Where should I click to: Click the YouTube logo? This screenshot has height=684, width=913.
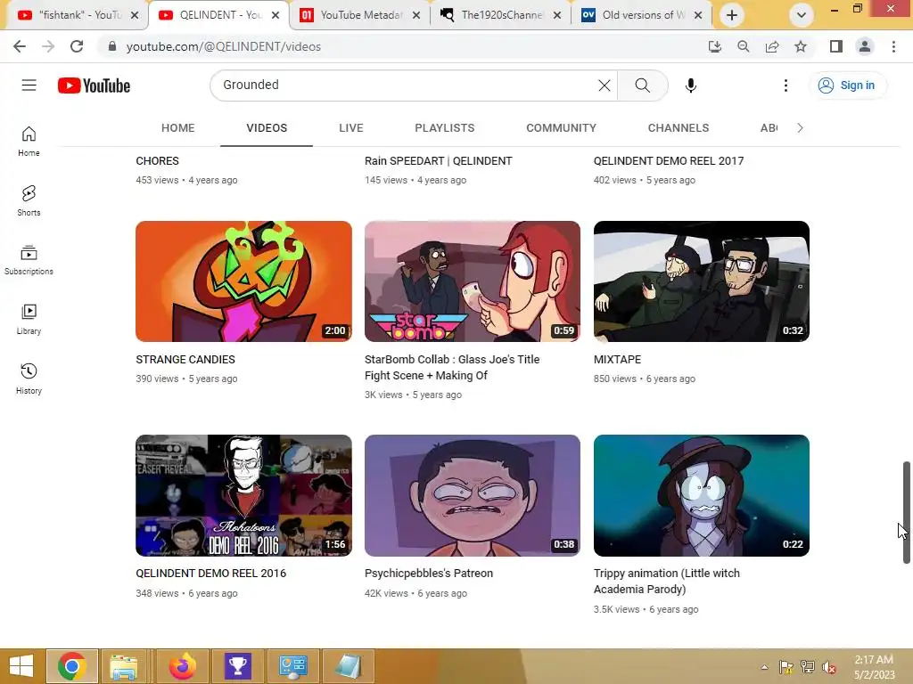click(94, 85)
